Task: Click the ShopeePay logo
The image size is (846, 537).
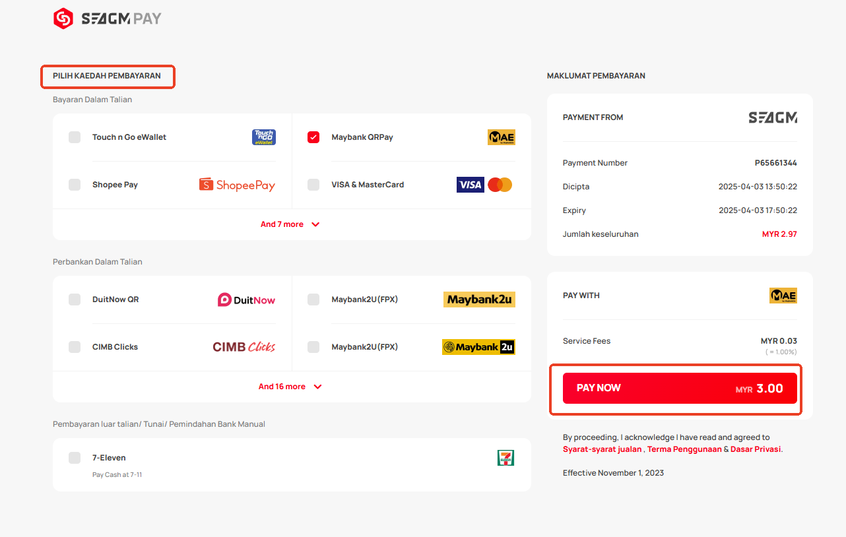Action: pos(237,185)
